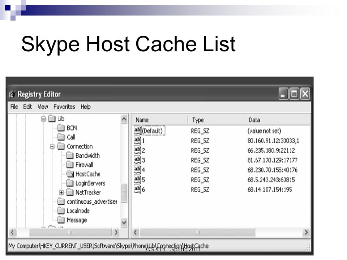
Task: Open the Favorites menu
Action: click(x=64, y=107)
